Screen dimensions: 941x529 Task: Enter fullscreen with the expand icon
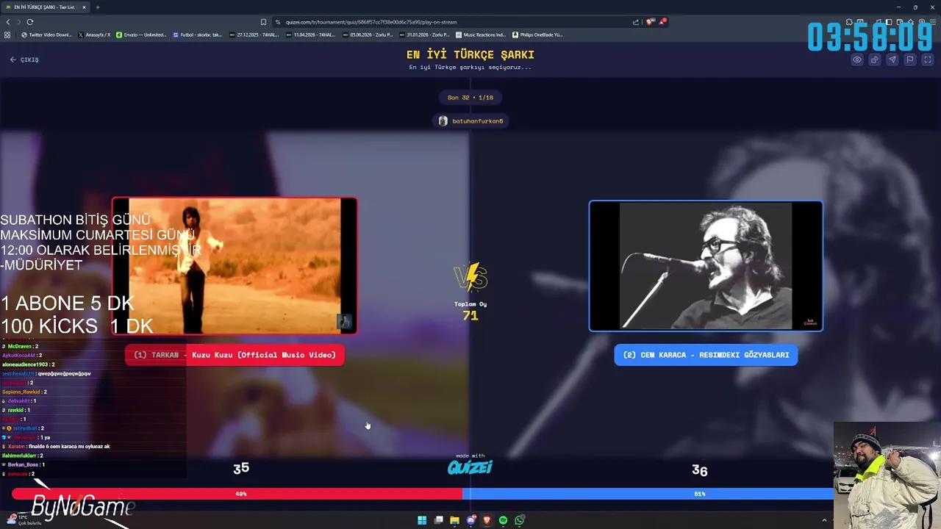pos(928,60)
